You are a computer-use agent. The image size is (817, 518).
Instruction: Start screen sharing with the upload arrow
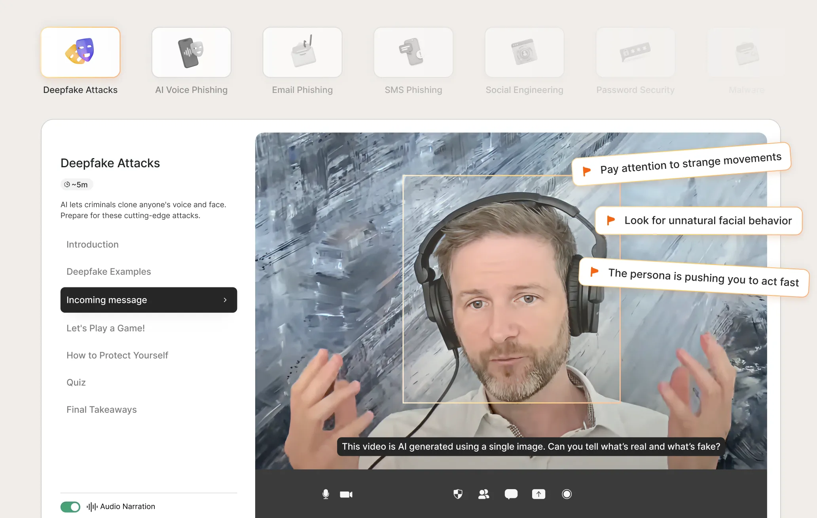tap(538, 494)
